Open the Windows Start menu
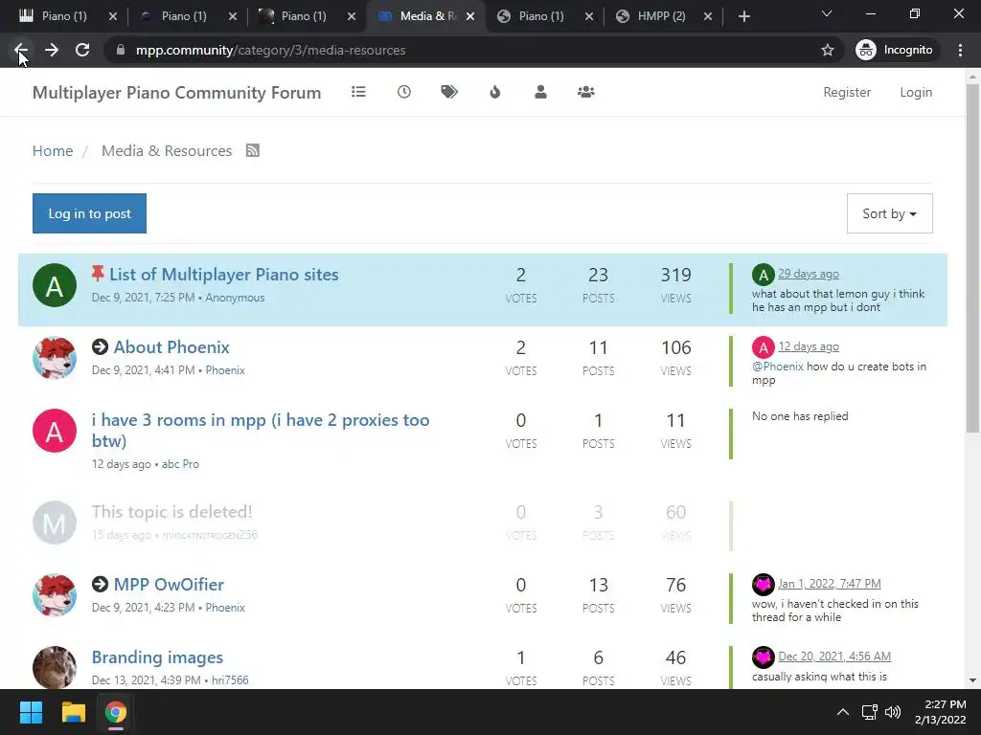The height and width of the screenshot is (735, 981). pyautogui.click(x=31, y=712)
